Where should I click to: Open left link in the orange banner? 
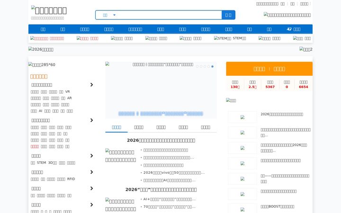click(x=259, y=69)
